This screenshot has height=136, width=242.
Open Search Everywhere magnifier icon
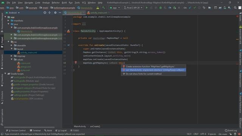point(235,8)
